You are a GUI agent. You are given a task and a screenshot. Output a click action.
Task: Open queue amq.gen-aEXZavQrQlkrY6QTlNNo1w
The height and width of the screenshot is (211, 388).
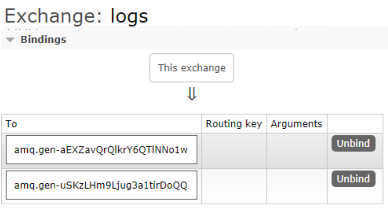[101, 150]
